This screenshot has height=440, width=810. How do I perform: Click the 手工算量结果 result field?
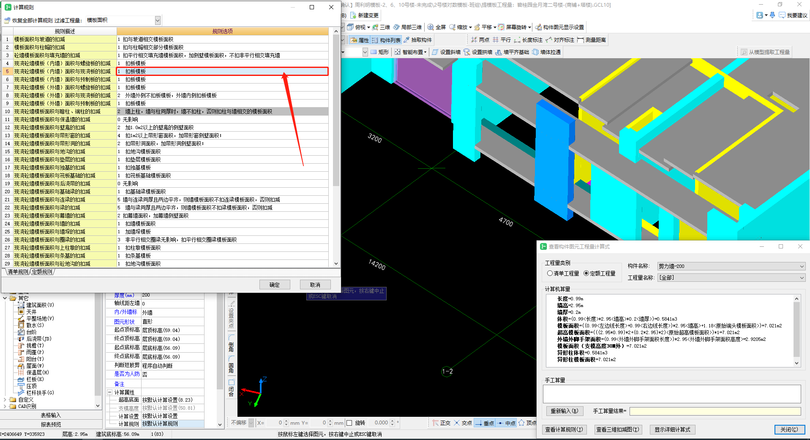pyautogui.click(x=715, y=411)
